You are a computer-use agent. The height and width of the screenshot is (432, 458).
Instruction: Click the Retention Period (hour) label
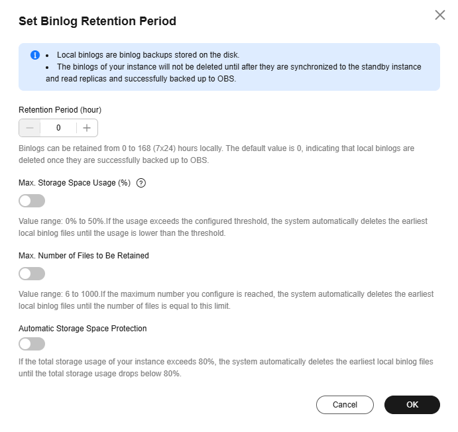coord(60,109)
